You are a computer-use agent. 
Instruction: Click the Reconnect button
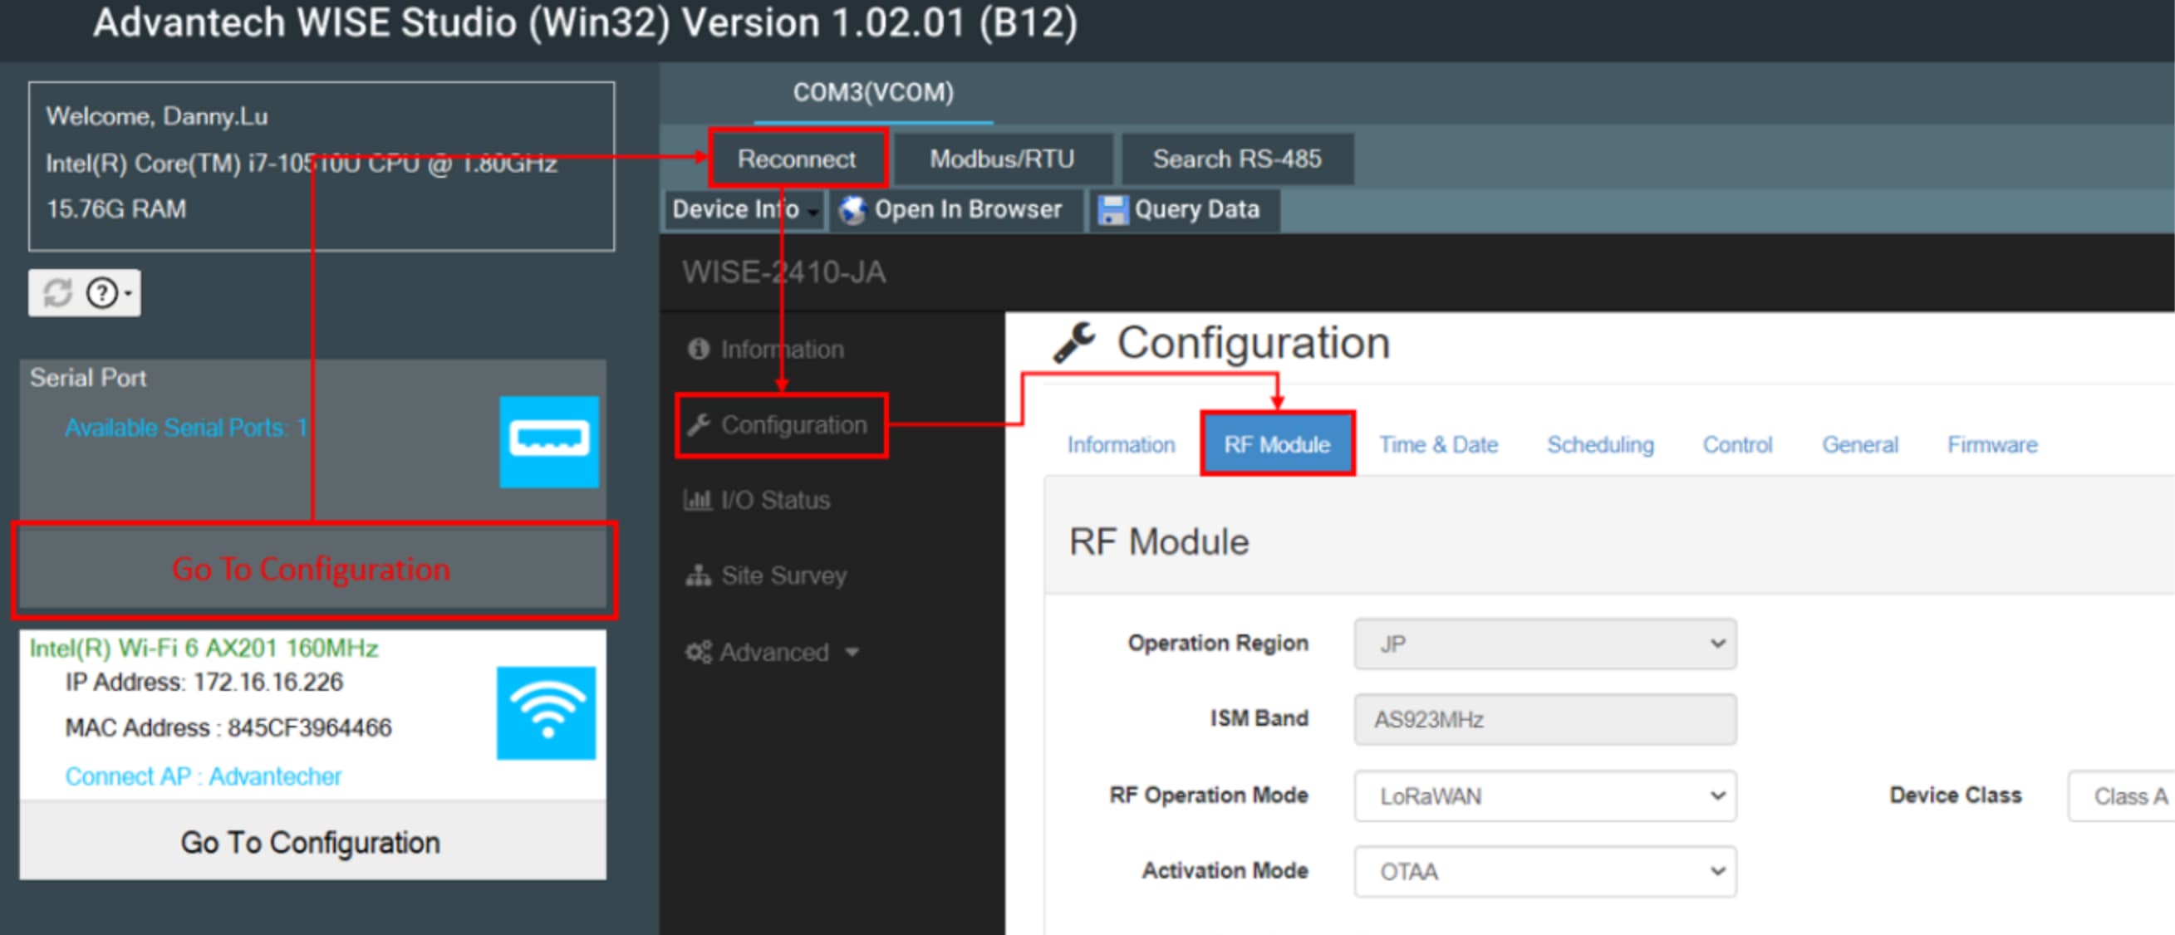coord(796,159)
